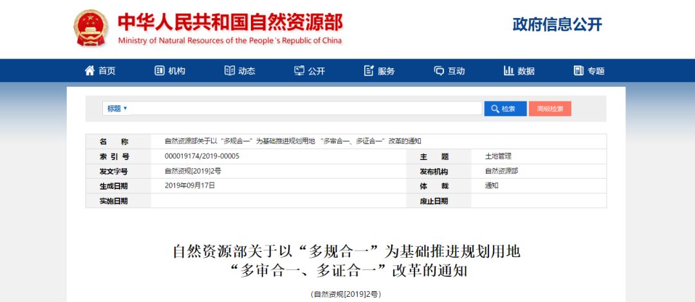The height and width of the screenshot is (302, 695).
Task: Click the 机构 navigation icon
Action: click(160, 71)
